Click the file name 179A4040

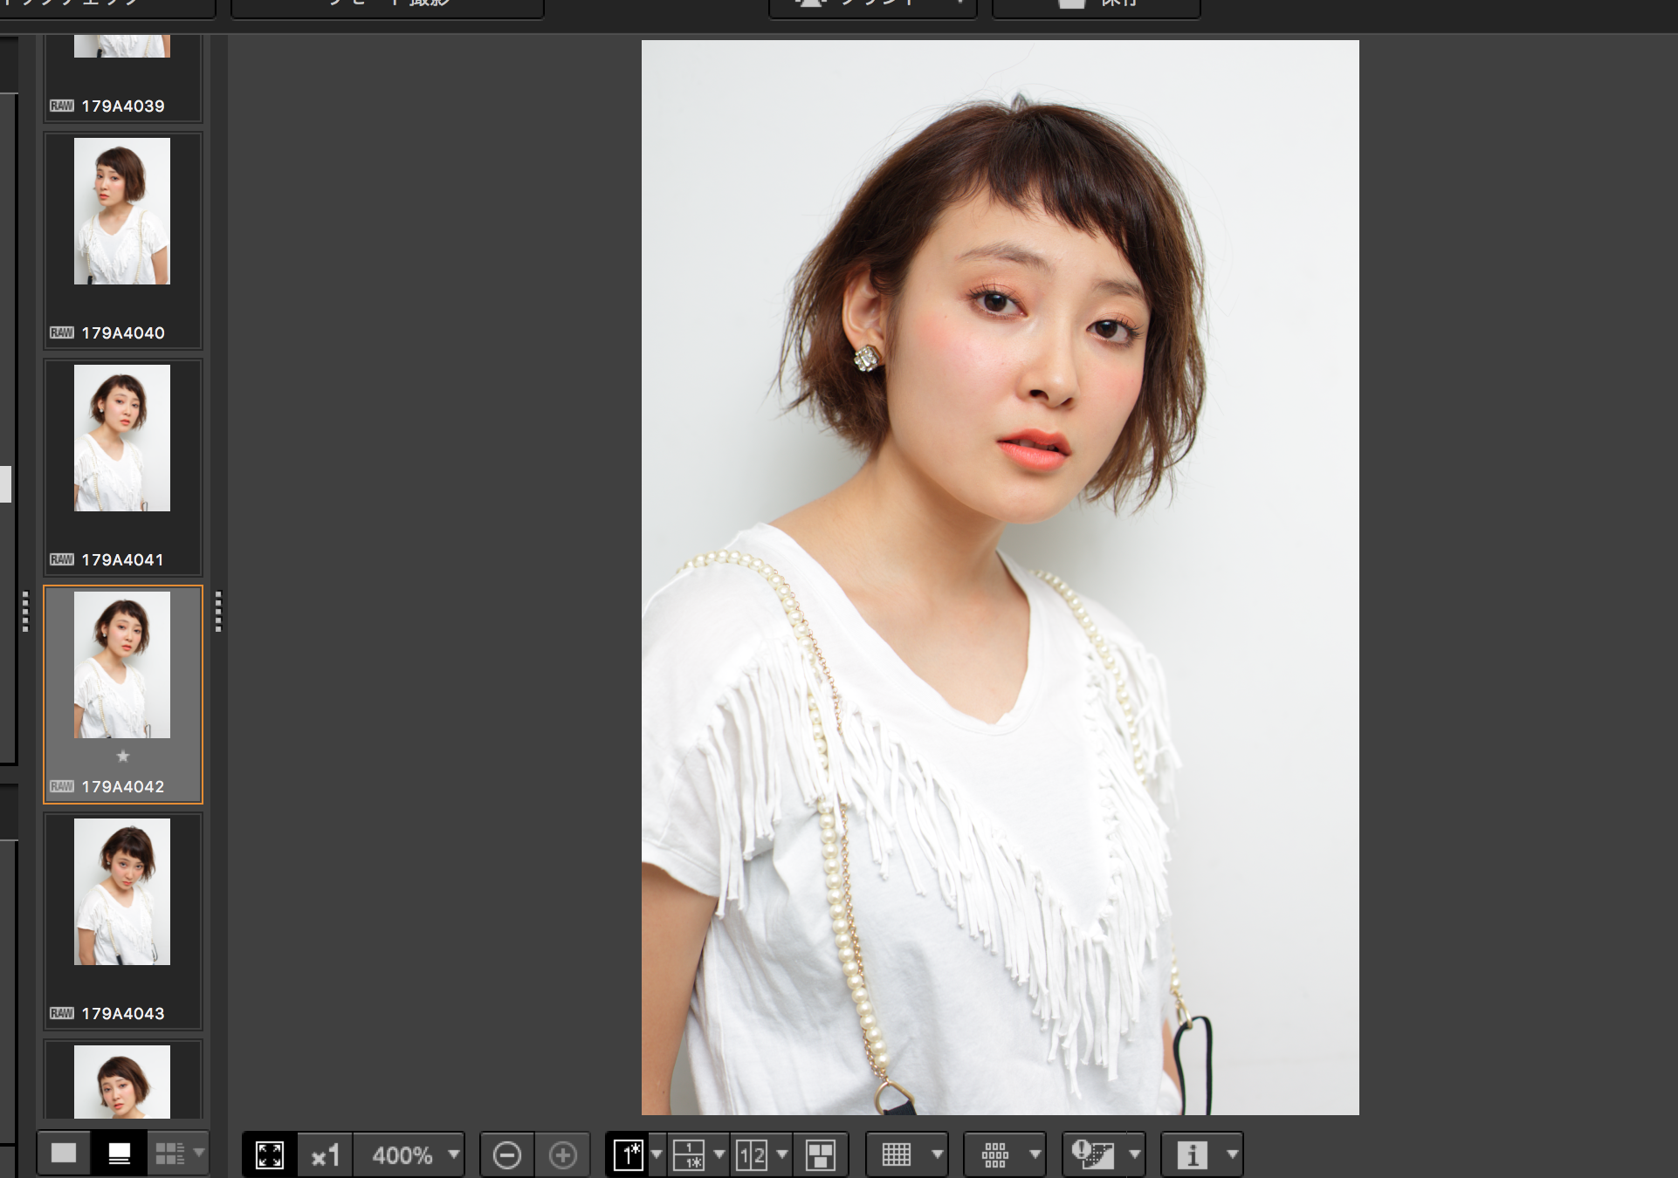(123, 333)
